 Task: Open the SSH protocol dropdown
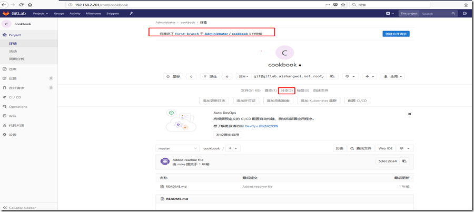243,76
